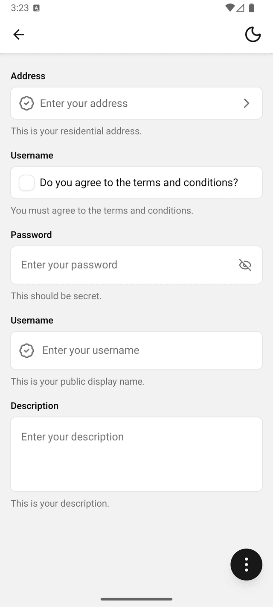Toggle password visibility eye icon
273x607 pixels.
[245, 265]
